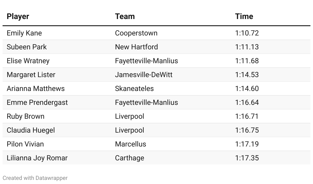The image size is (313, 184).
Task: Click the Team column header
Action: tap(125, 16)
